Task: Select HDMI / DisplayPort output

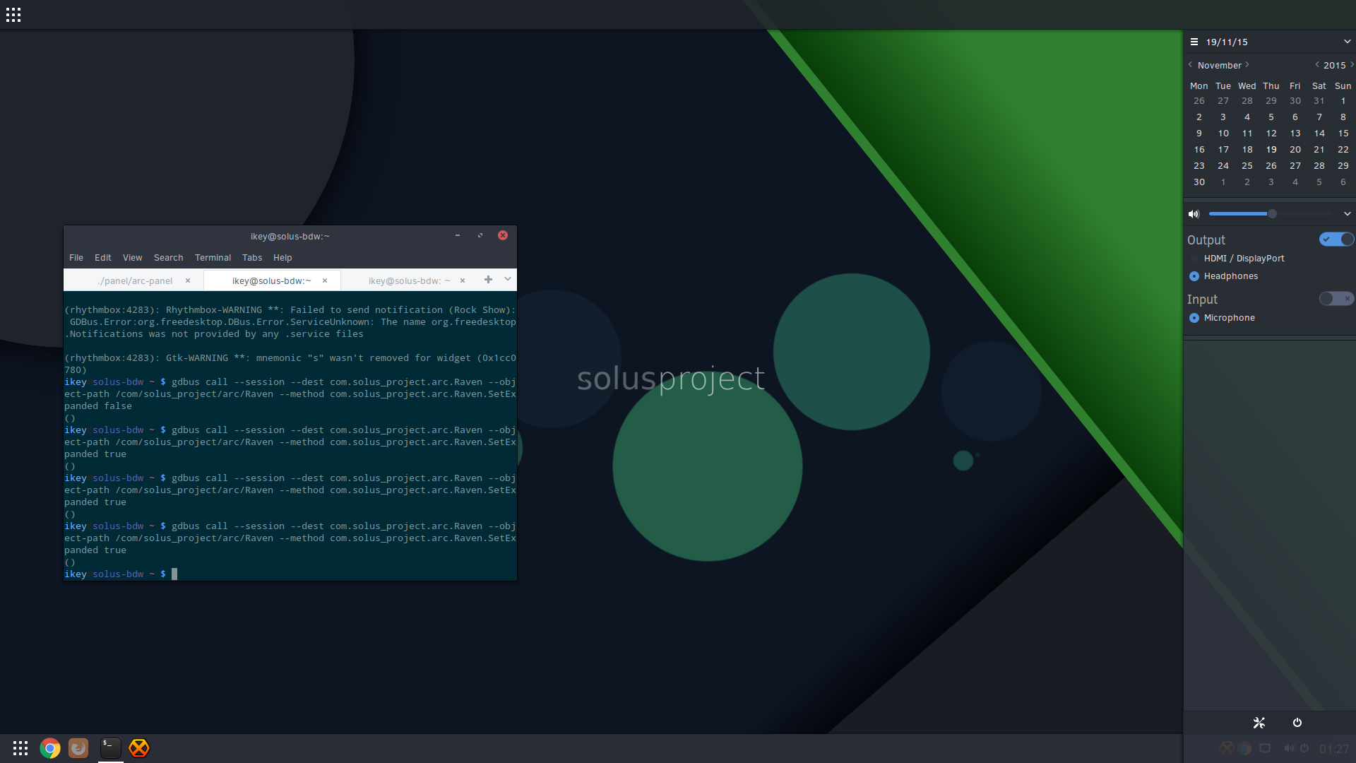Action: (x=1237, y=259)
